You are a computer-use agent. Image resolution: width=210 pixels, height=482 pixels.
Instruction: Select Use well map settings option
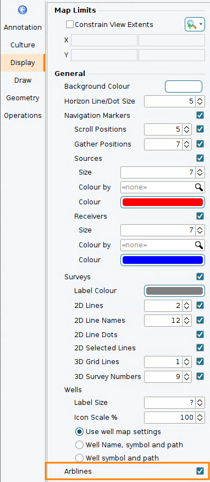point(79,431)
